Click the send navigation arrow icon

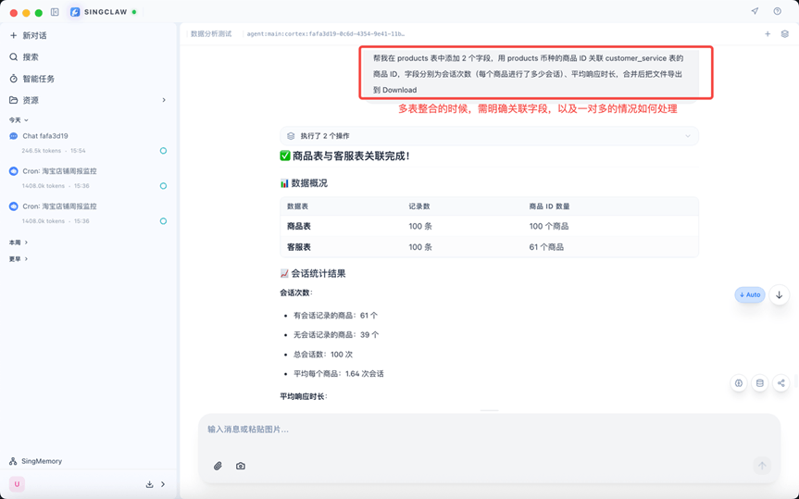tap(755, 12)
